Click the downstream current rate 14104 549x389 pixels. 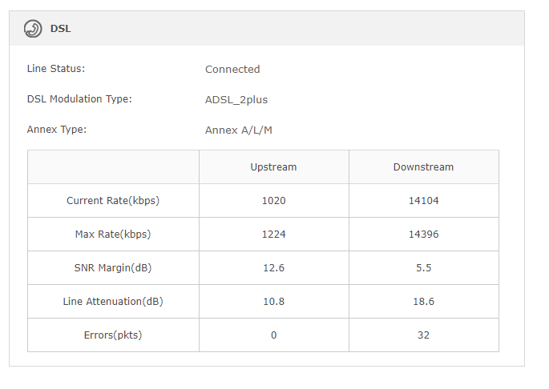[423, 201]
